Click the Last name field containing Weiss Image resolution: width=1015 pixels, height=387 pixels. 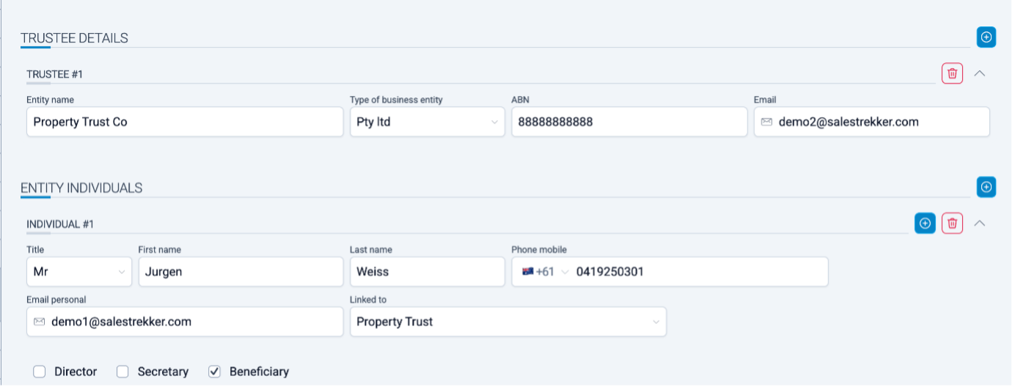(x=427, y=272)
